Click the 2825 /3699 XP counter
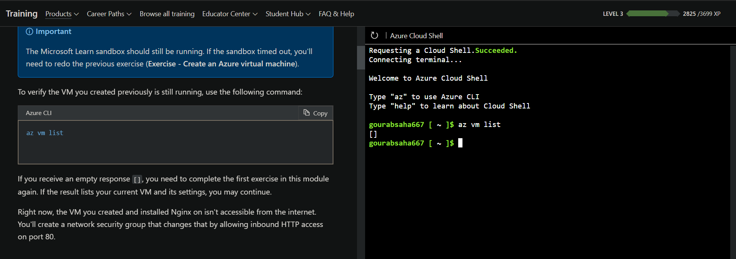 click(x=702, y=14)
